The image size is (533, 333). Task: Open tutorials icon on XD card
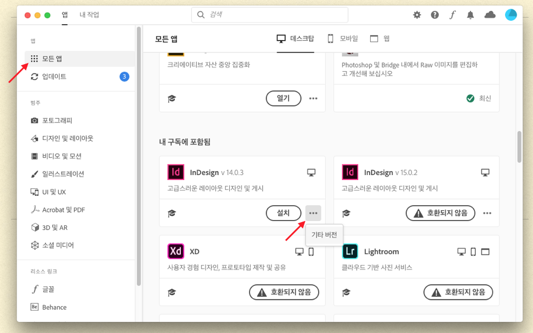tap(172, 292)
